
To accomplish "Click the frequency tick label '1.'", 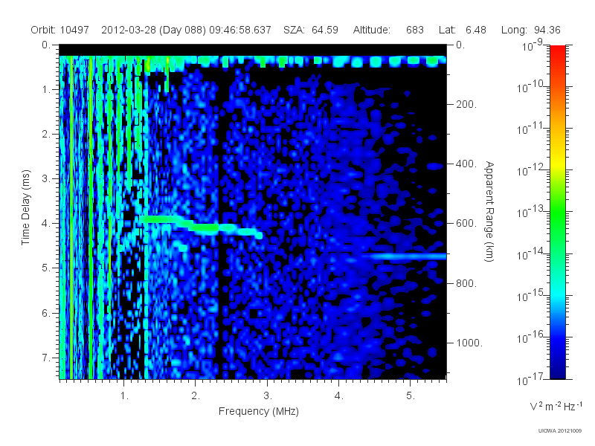I will point(124,396).
